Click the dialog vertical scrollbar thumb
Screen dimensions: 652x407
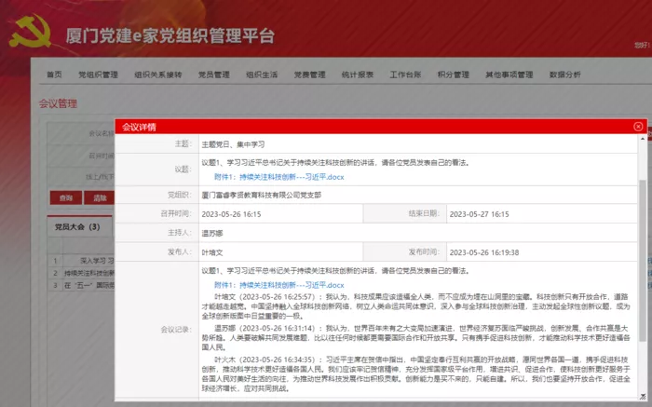point(643,260)
